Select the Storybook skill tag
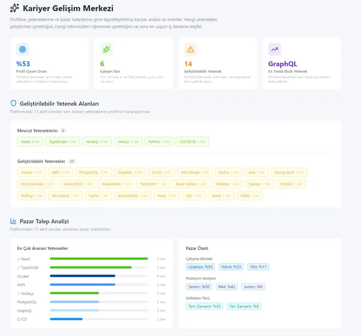361x336 pixels. pos(65,196)
